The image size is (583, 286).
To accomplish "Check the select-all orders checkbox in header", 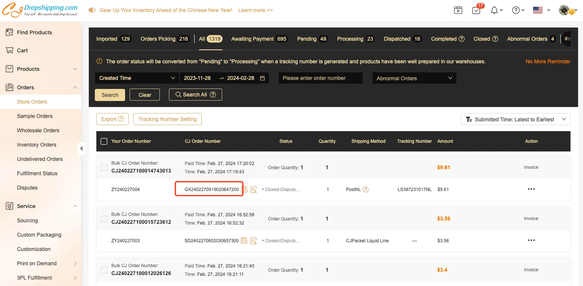I will coord(104,141).
